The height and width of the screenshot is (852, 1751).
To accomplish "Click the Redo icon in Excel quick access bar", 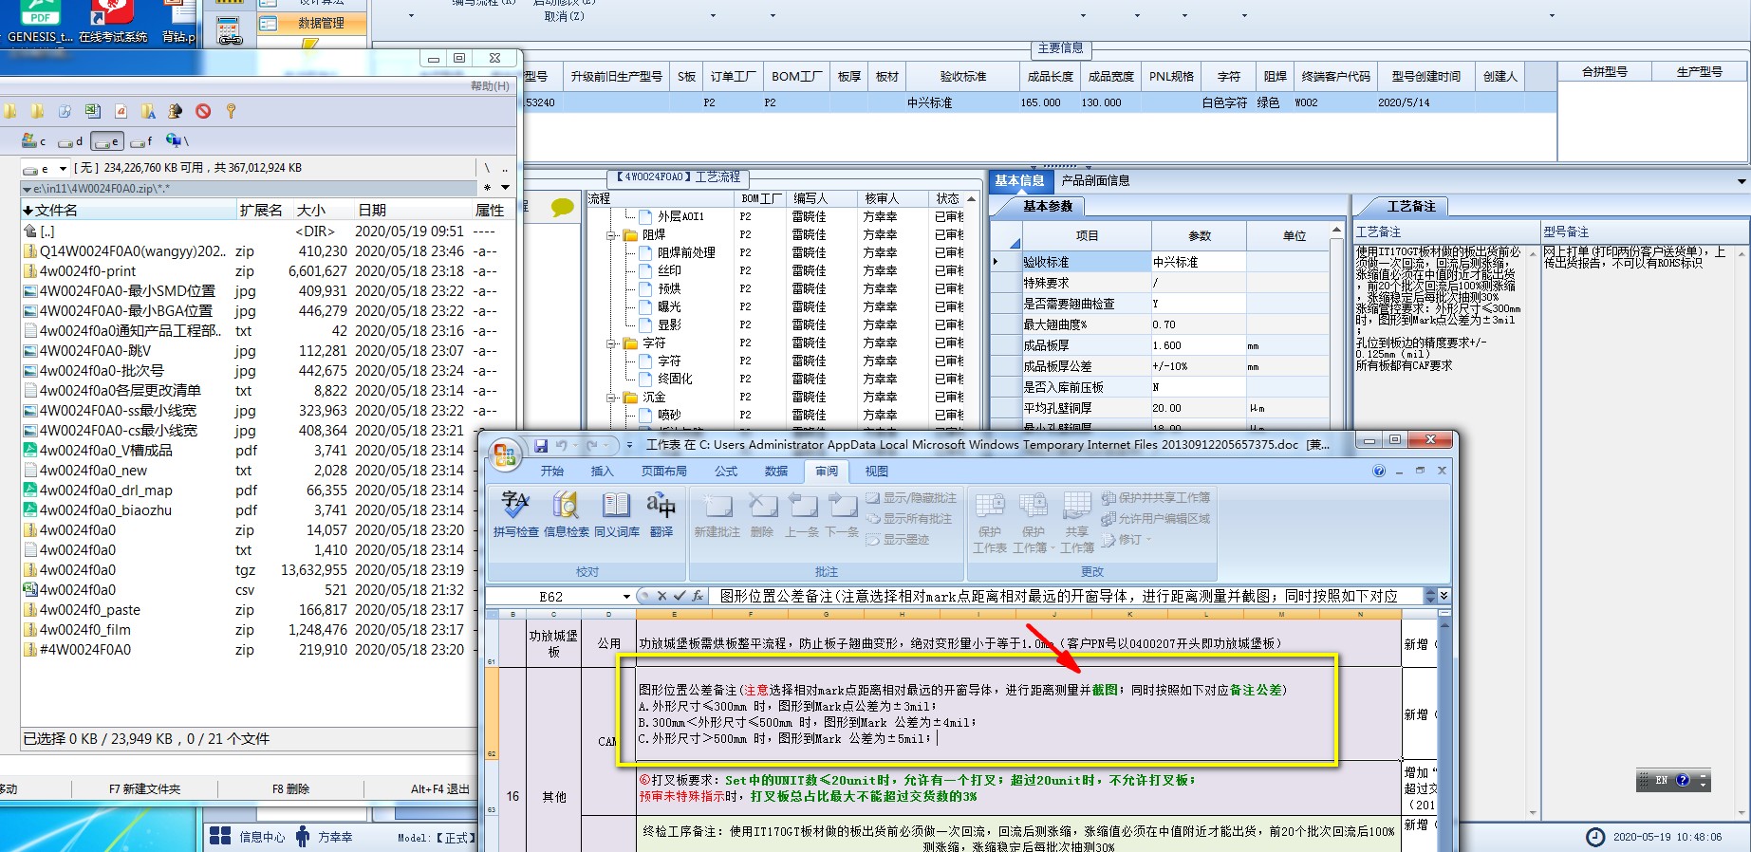I will [x=592, y=445].
